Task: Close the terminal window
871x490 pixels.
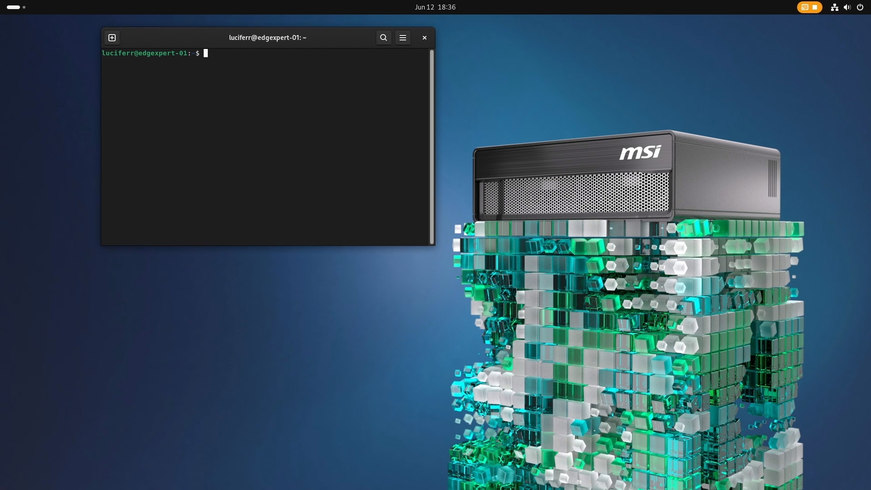Action: 424,38
